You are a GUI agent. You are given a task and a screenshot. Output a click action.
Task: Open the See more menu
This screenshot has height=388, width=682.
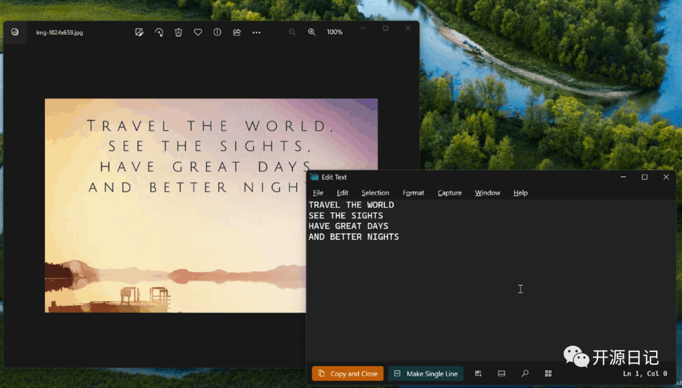tap(256, 32)
